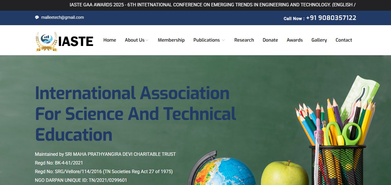Select the Publications menu label
The image size is (391, 185).
tap(206, 40)
